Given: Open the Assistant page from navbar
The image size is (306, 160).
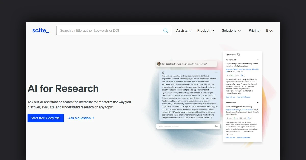Looking at the screenshot, I should (183, 31).
